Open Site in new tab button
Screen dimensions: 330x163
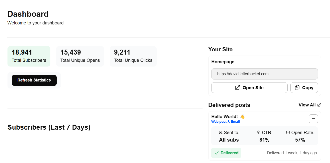(249, 87)
